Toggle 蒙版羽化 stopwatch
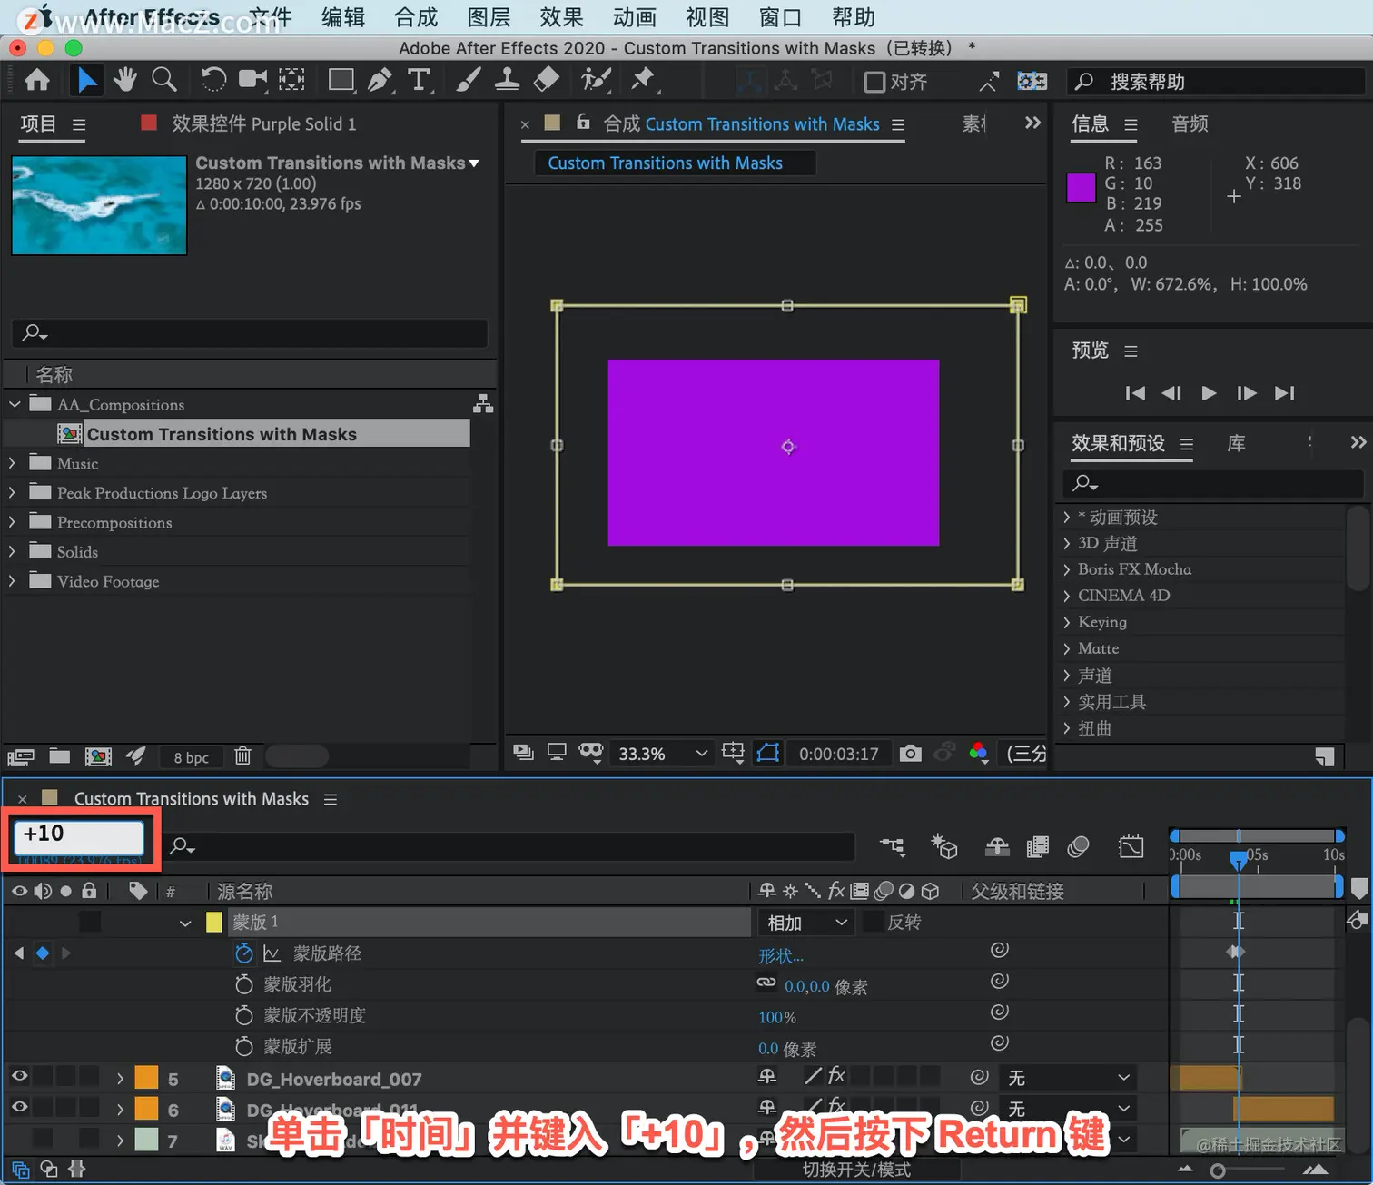The image size is (1373, 1185). 243,984
